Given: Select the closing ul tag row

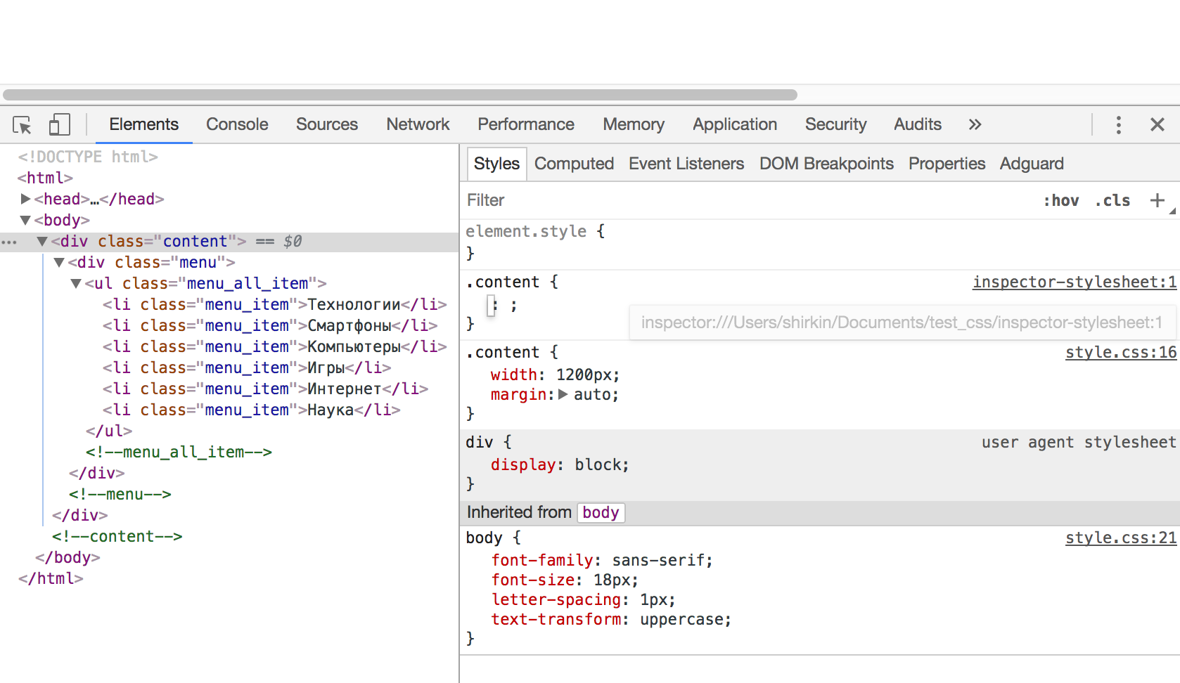Looking at the screenshot, I should pyautogui.click(x=109, y=431).
